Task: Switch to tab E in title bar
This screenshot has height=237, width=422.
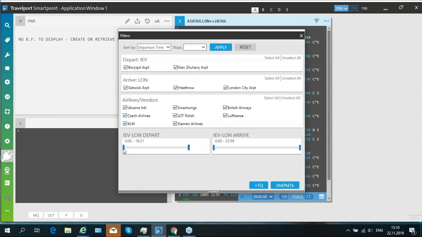Action: pos(287,10)
